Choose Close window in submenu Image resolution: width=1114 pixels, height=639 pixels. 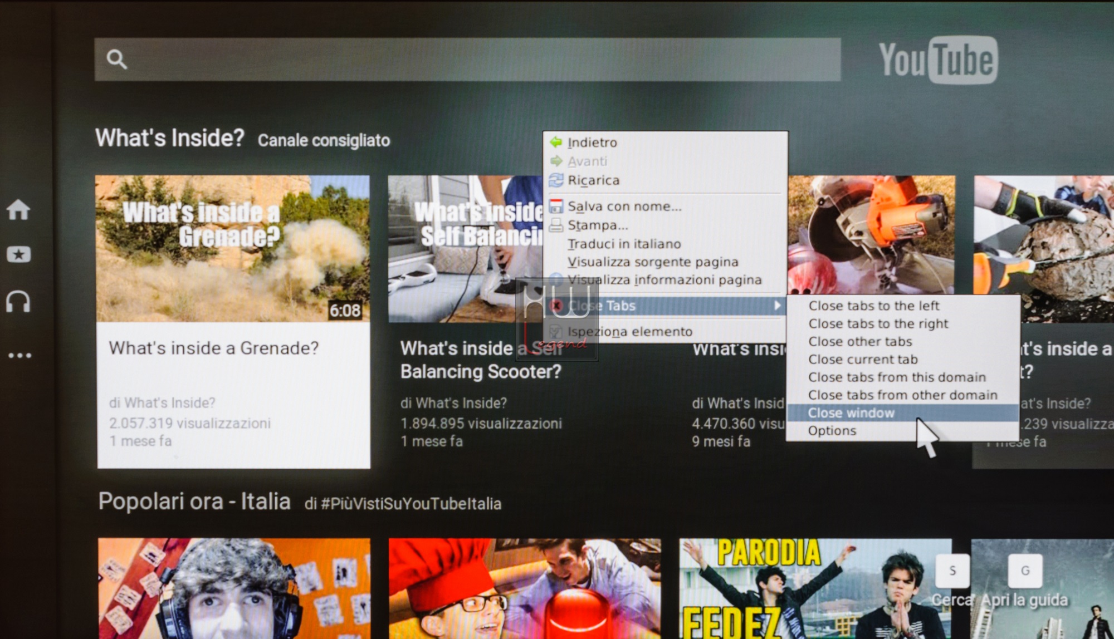click(x=903, y=412)
